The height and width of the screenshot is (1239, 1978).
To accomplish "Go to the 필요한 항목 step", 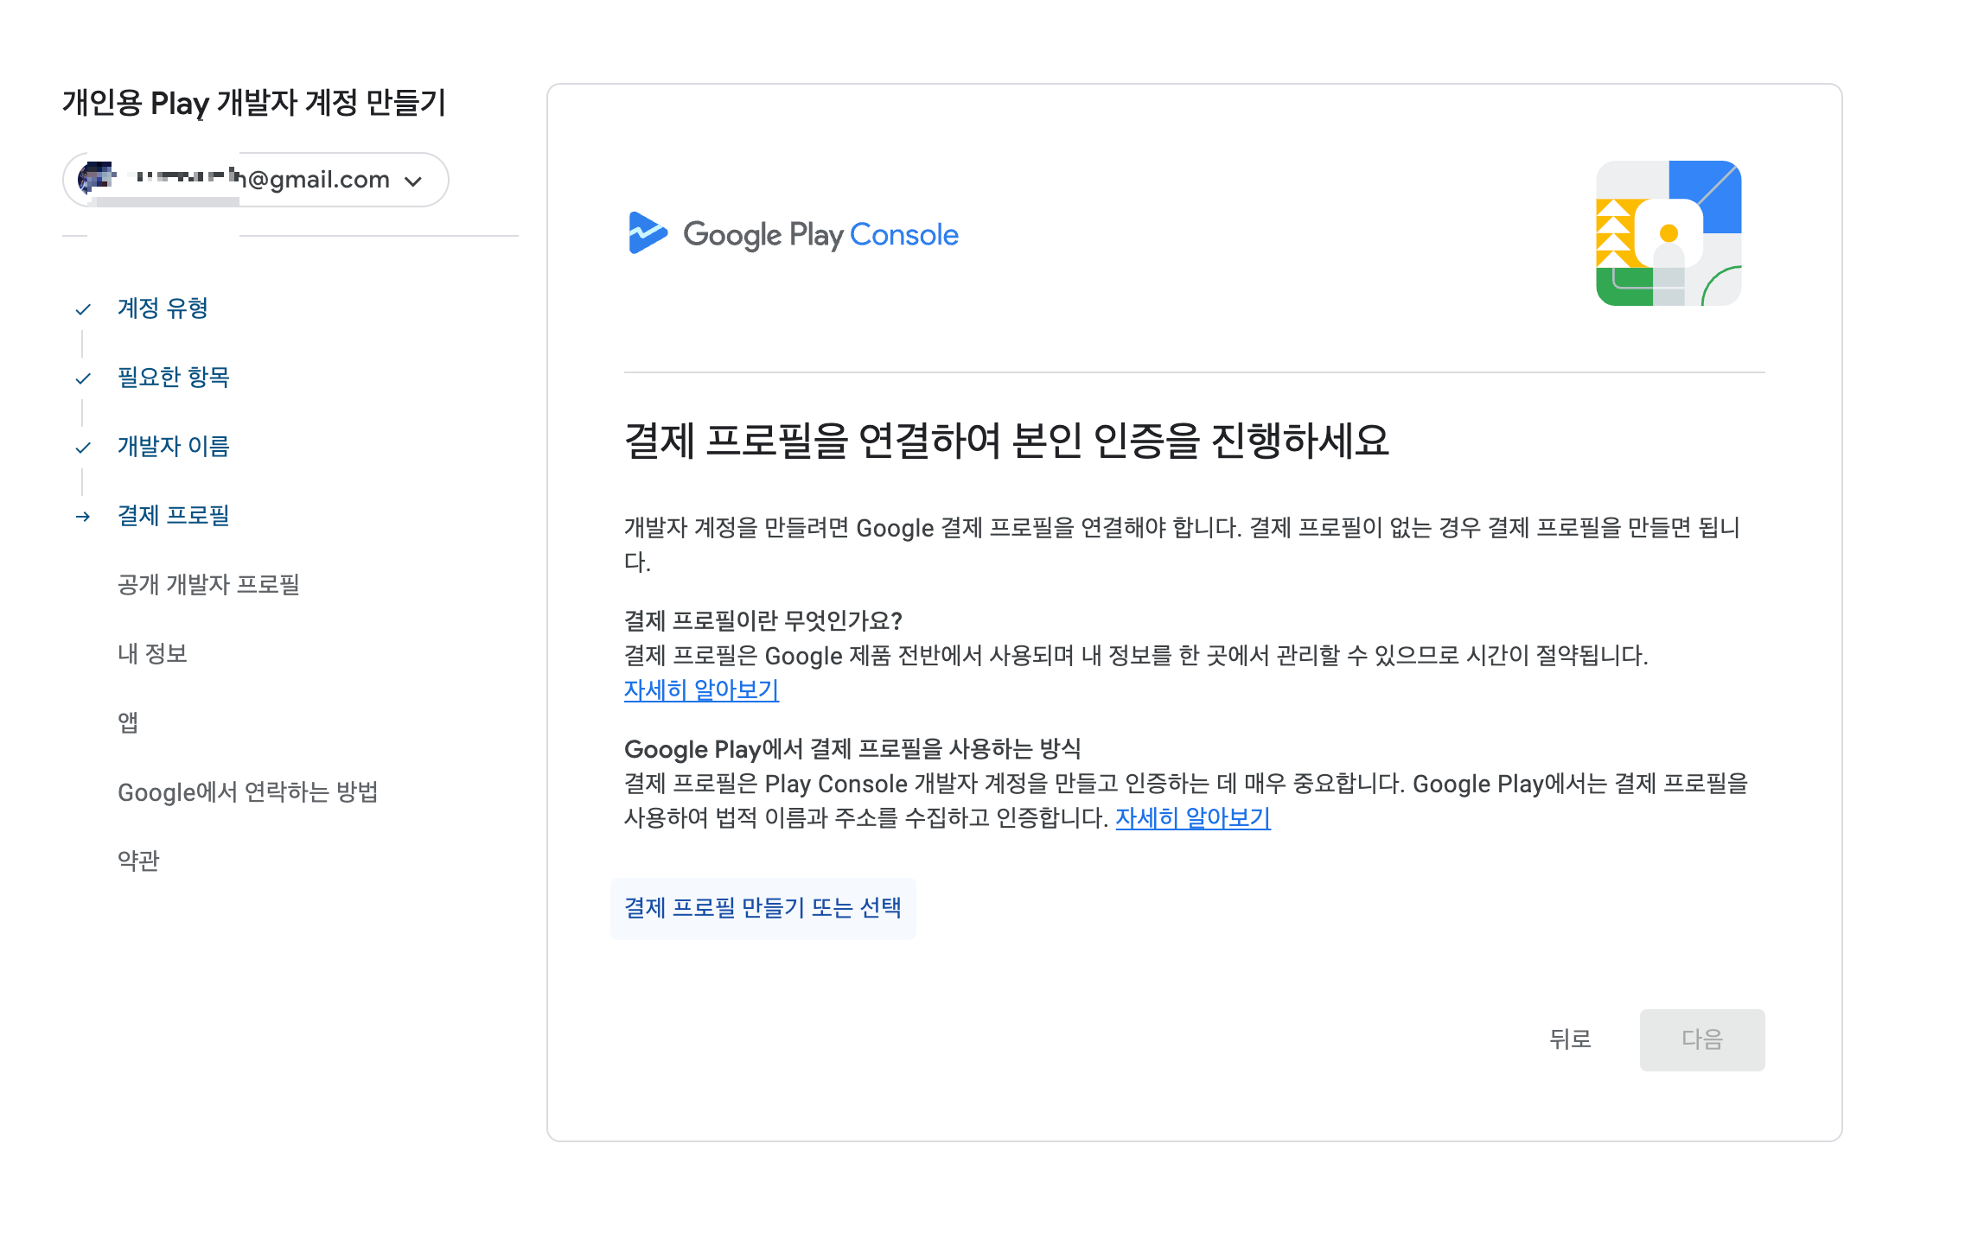I will tap(173, 378).
